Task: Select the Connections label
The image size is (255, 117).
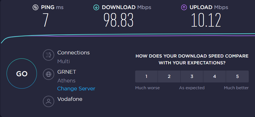Action: point(74,53)
